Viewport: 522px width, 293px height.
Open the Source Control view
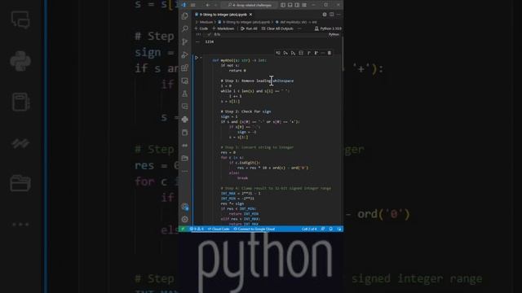tap(185, 42)
